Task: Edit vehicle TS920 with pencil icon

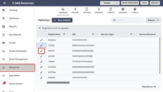Action: 41,45
